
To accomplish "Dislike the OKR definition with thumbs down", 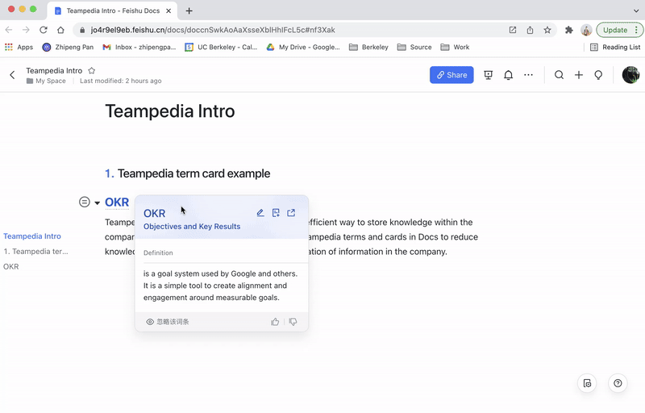I will (x=293, y=322).
